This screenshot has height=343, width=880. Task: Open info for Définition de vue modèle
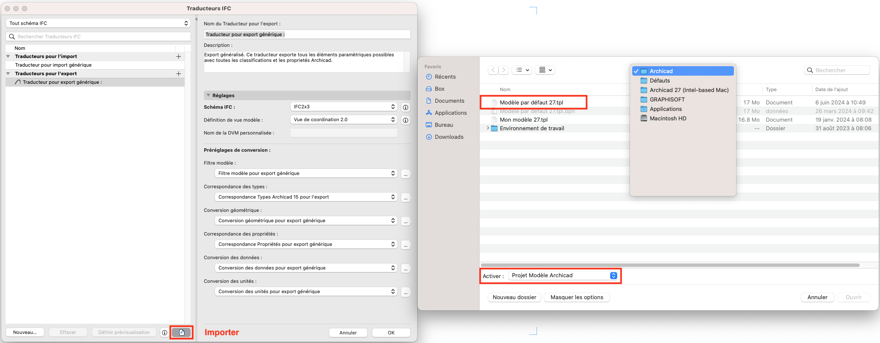click(406, 120)
